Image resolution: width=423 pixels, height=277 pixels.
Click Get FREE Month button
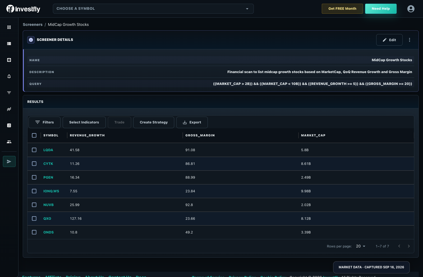342,9
